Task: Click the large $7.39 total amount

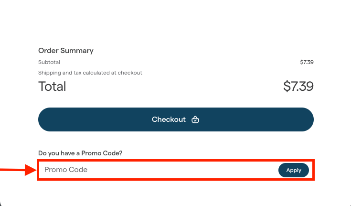Action: 298,87
